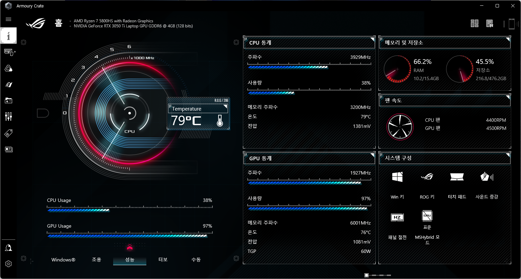Click the 6001MHz GPU memory value

click(360, 223)
